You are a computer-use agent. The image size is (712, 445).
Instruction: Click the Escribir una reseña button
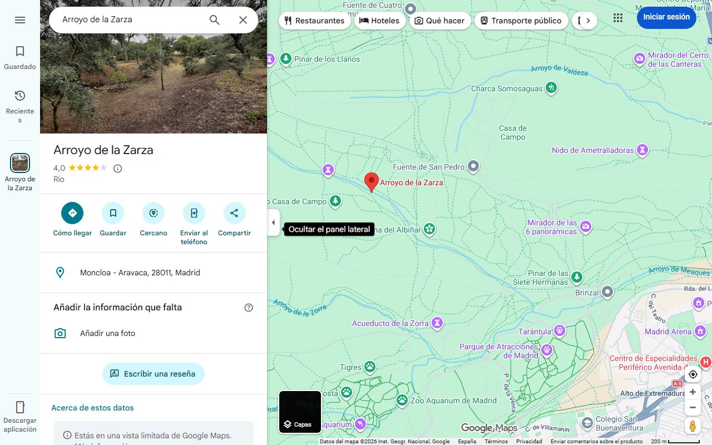[154, 374]
